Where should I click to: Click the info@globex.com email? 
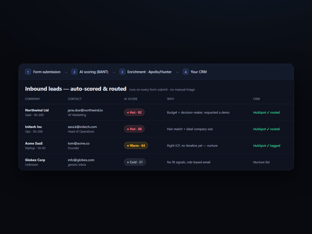[x=81, y=160]
